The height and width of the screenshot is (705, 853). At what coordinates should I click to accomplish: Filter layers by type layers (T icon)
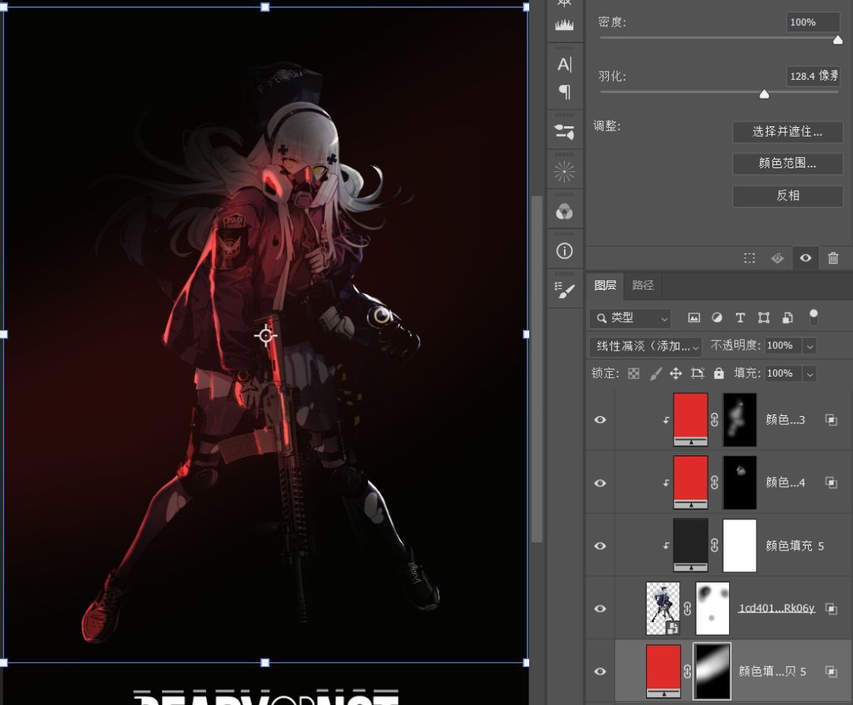[740, 317]
